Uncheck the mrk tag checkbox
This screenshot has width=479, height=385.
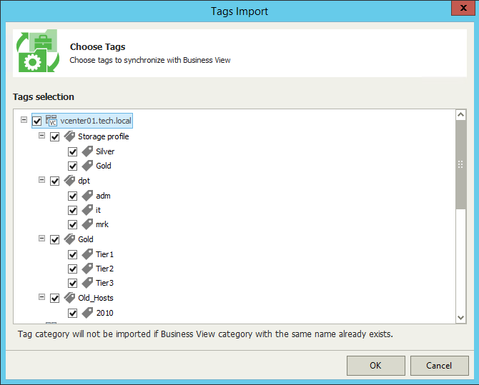[x=73, y=225]
